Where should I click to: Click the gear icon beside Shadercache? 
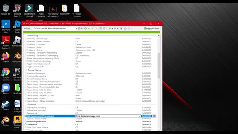click(x=26, y=124)
